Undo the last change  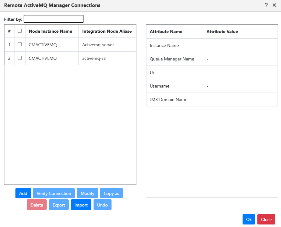102,205
